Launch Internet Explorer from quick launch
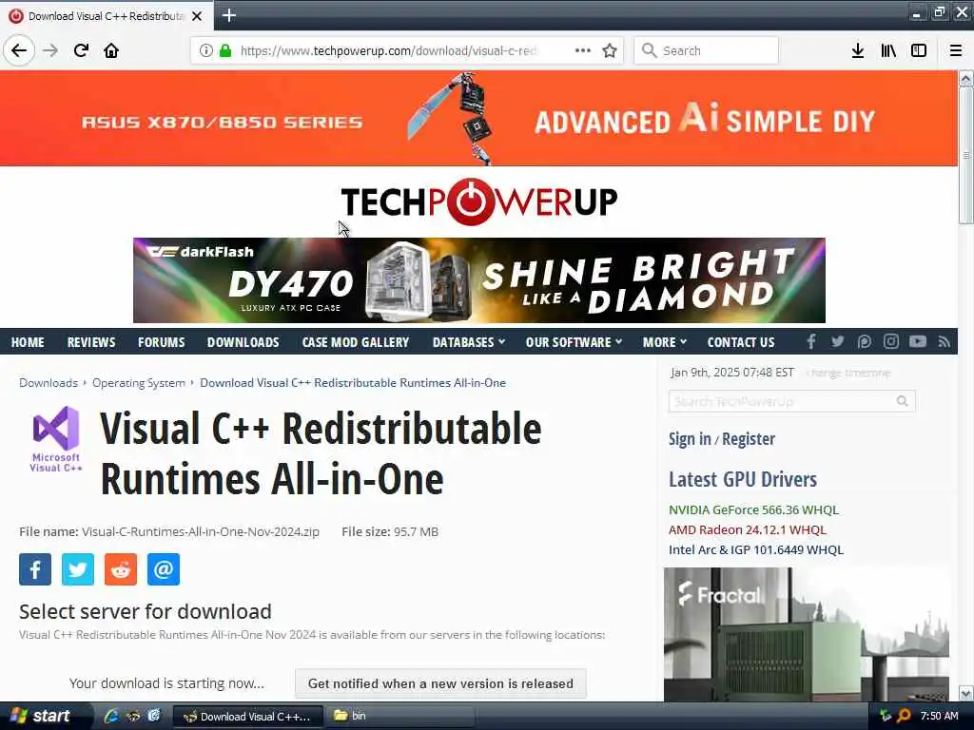Viewport: 974px width, 730px height. click(x=111, y=716)
